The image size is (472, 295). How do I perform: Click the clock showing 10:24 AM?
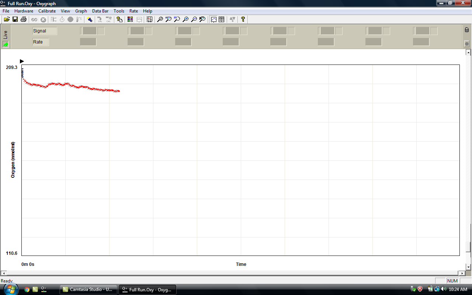[x=458, y=289]
